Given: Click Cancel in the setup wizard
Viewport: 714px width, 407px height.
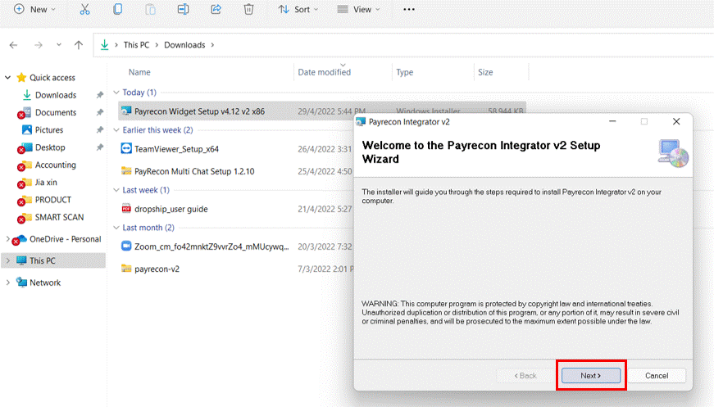Looking at the screenshot, I should coord(656,376).
